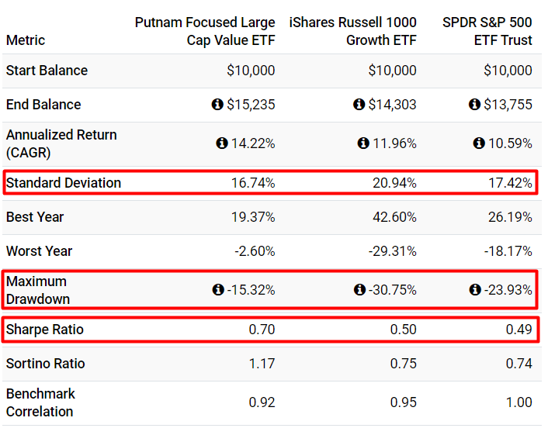The height and width of the screenshot is (435, 548).
Task: Select the 0.75 Sortino ratio value
Action: tap(404, 364)
